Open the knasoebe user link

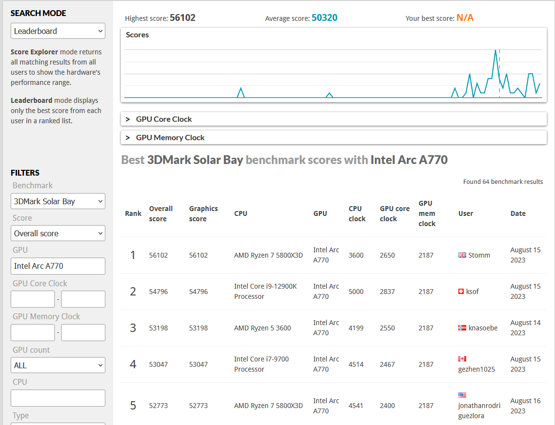[483, 328]
